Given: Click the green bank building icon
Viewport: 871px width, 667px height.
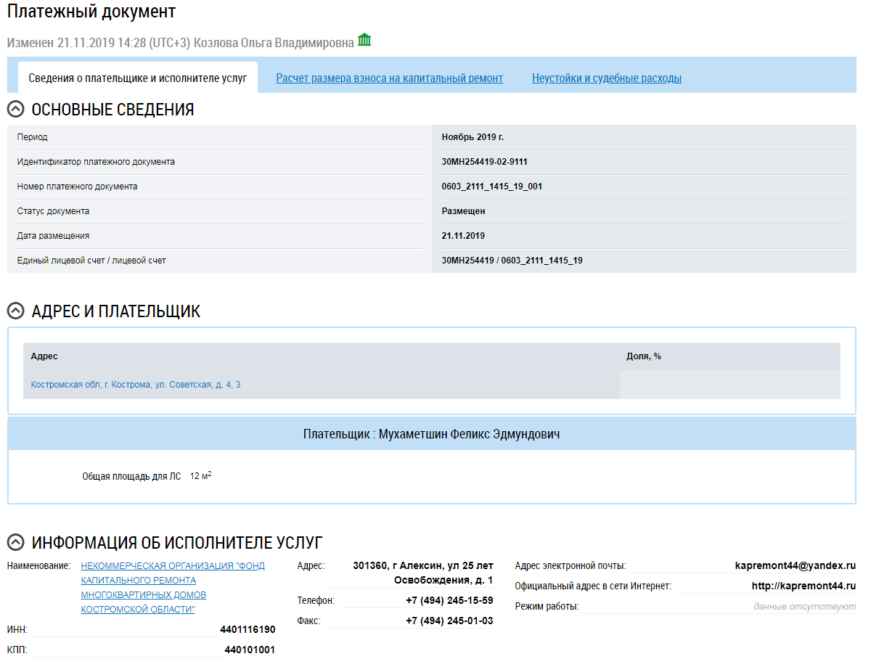Looking at the screenshot, I should click(x=364, y=40).
